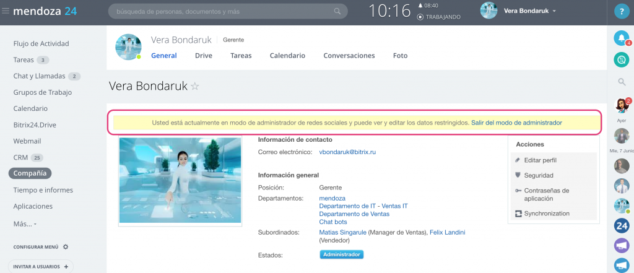Image resolution: width=634 pixels, height=273 pixels.
Task: Open Bitrix24.Drive in left menu
Action: pos(35,125)
